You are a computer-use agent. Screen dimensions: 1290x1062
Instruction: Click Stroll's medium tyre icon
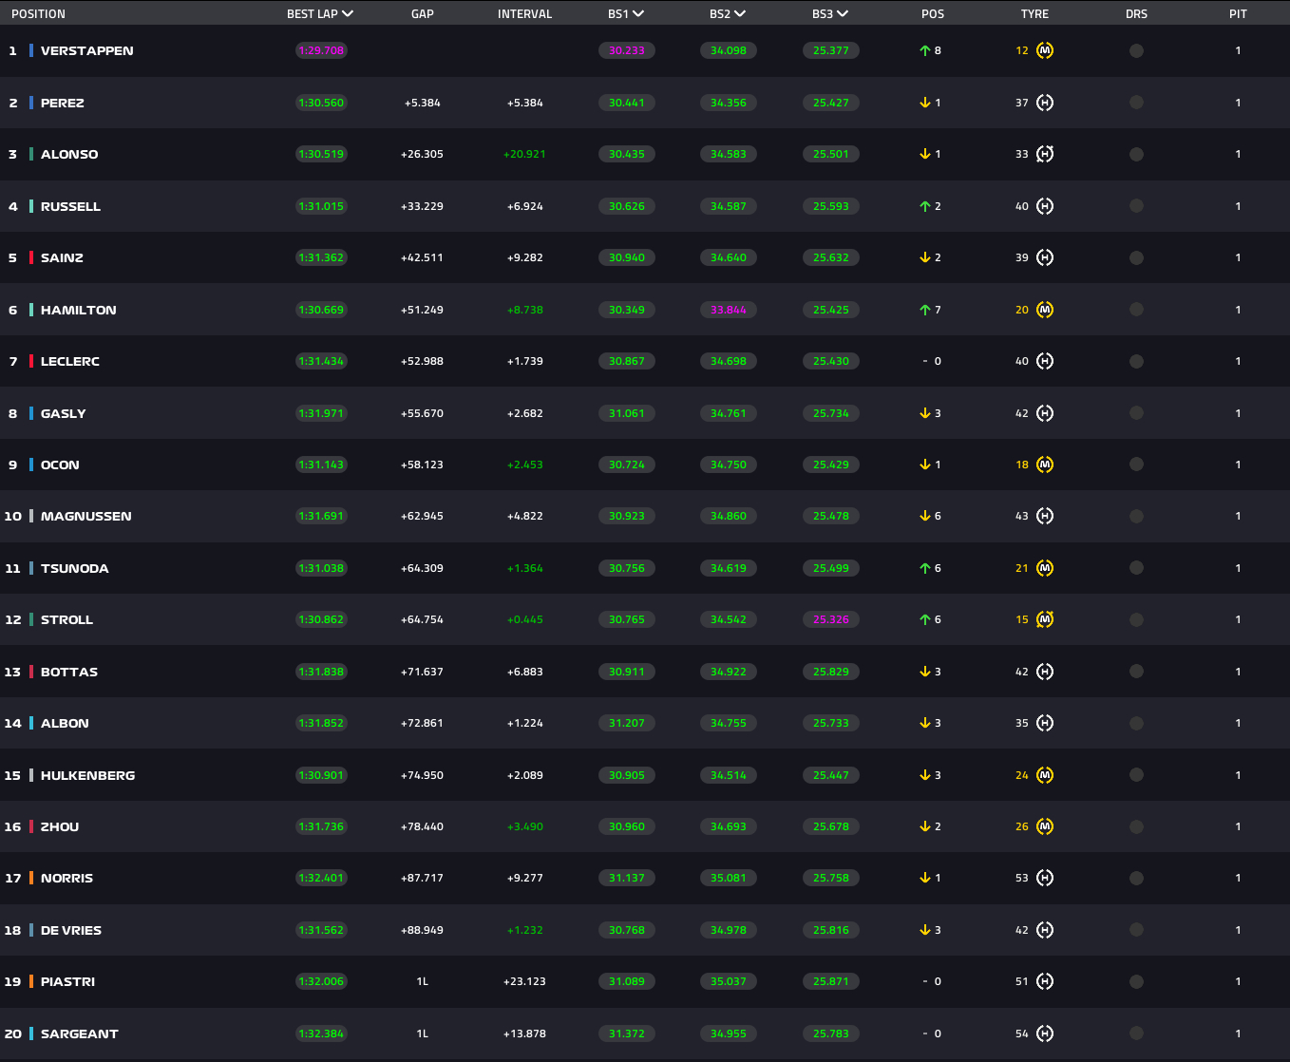click(x=1045, y=619)
